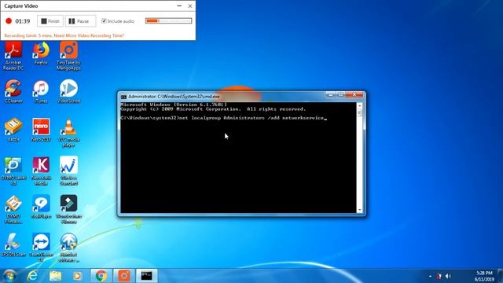Click the Show desktop strip beside the clock
Image resolution: width=503 pixels, height=283 pixels.
(x=500, y=276)
